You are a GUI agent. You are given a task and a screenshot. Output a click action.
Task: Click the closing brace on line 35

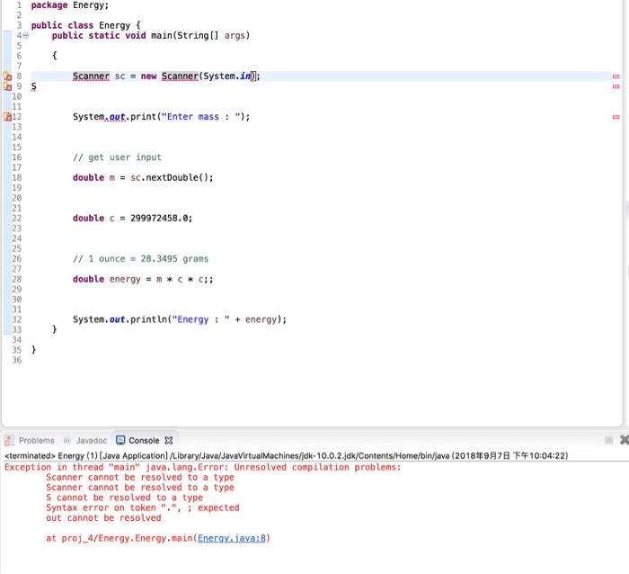(34, 350)
